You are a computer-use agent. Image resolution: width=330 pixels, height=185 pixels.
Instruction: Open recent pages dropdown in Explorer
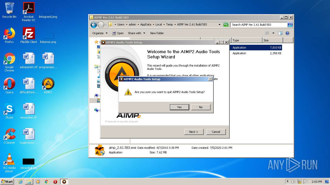point(106,25)
